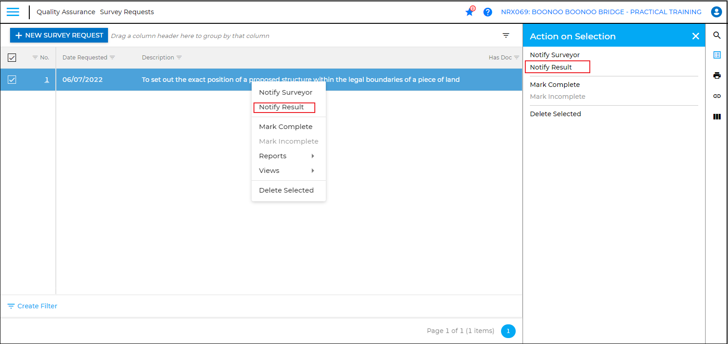
Task: Choose Notify Result in context menu
Action: point(282,107)
